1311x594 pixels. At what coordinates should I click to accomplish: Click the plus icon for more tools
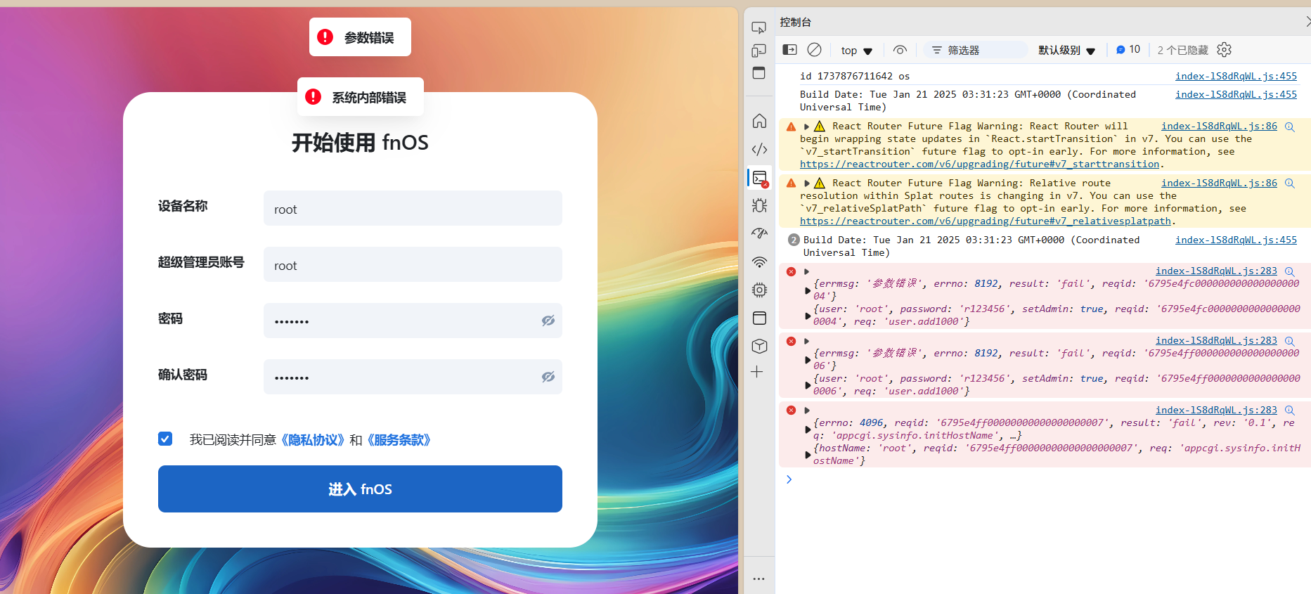[757, 372]
